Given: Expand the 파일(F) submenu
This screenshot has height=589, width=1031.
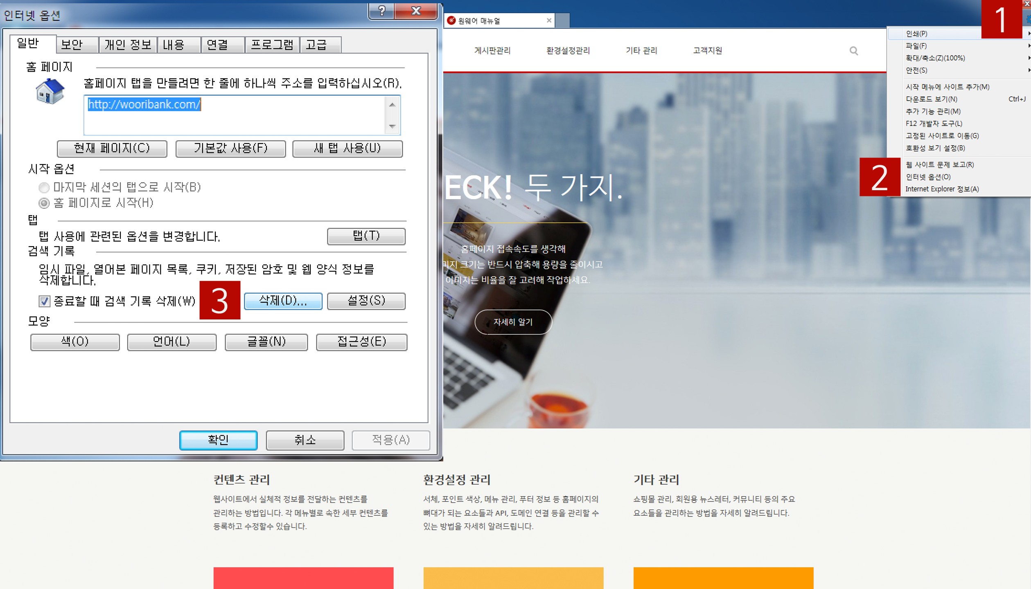Looking at the screenshot, I should pos(959,46).
